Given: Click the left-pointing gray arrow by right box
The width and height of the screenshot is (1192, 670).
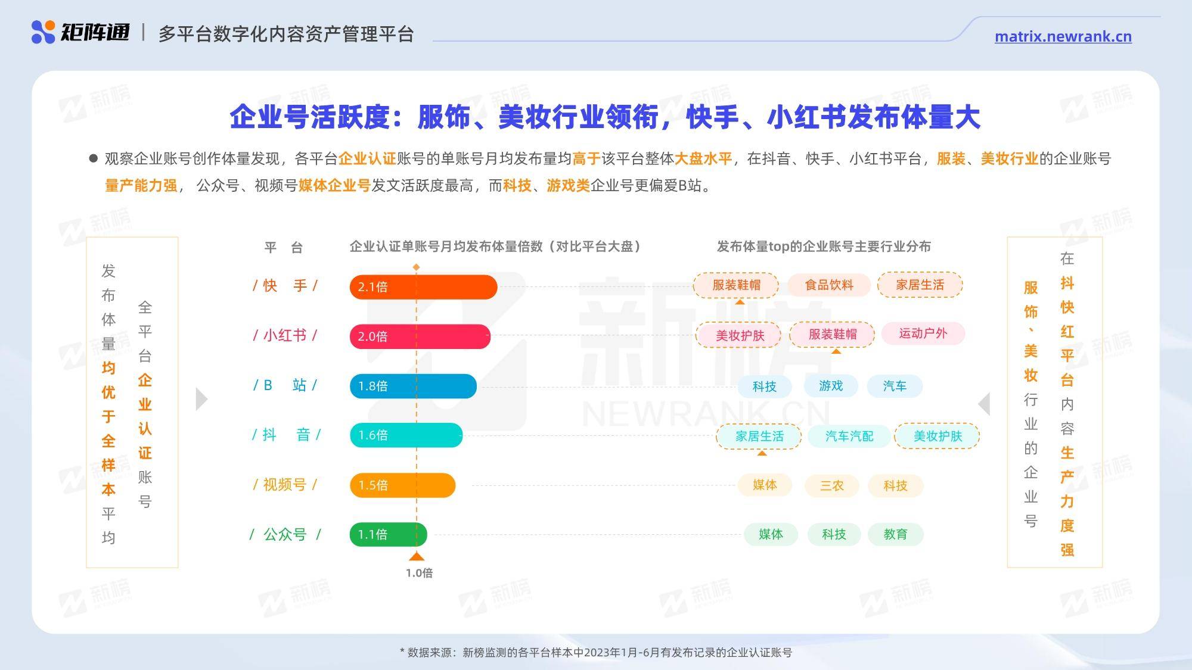Looking at the screenshot, I should (x=984, y=404).
